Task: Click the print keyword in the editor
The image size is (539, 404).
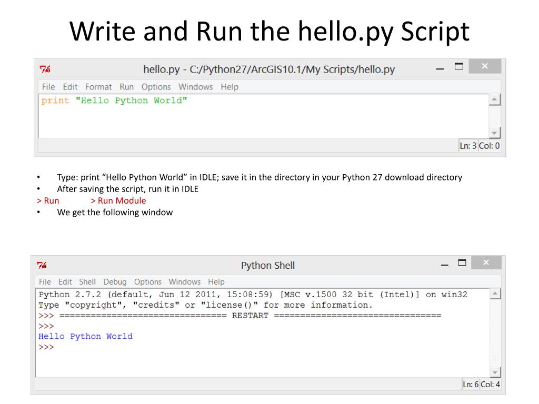Action: [55, 100]
